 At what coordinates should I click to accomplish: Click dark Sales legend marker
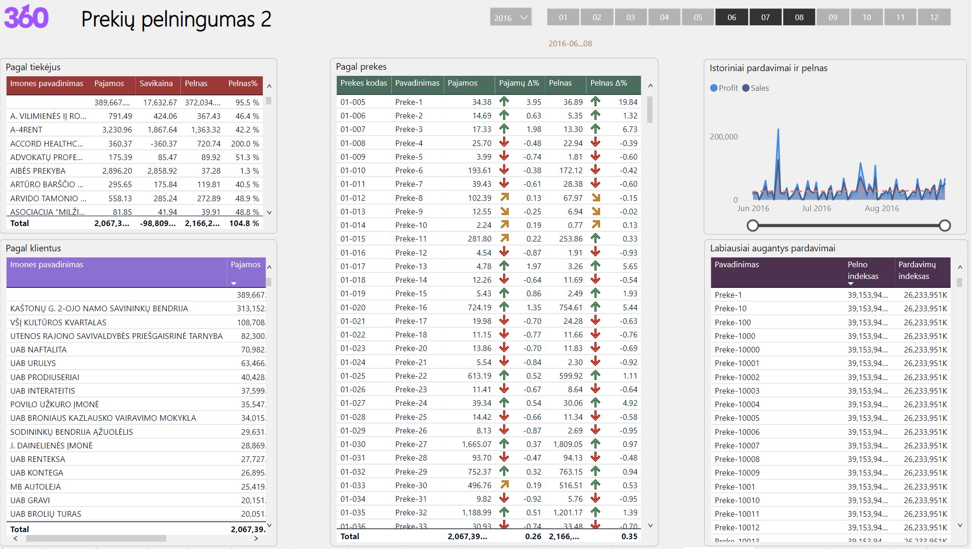click(746, 88)
